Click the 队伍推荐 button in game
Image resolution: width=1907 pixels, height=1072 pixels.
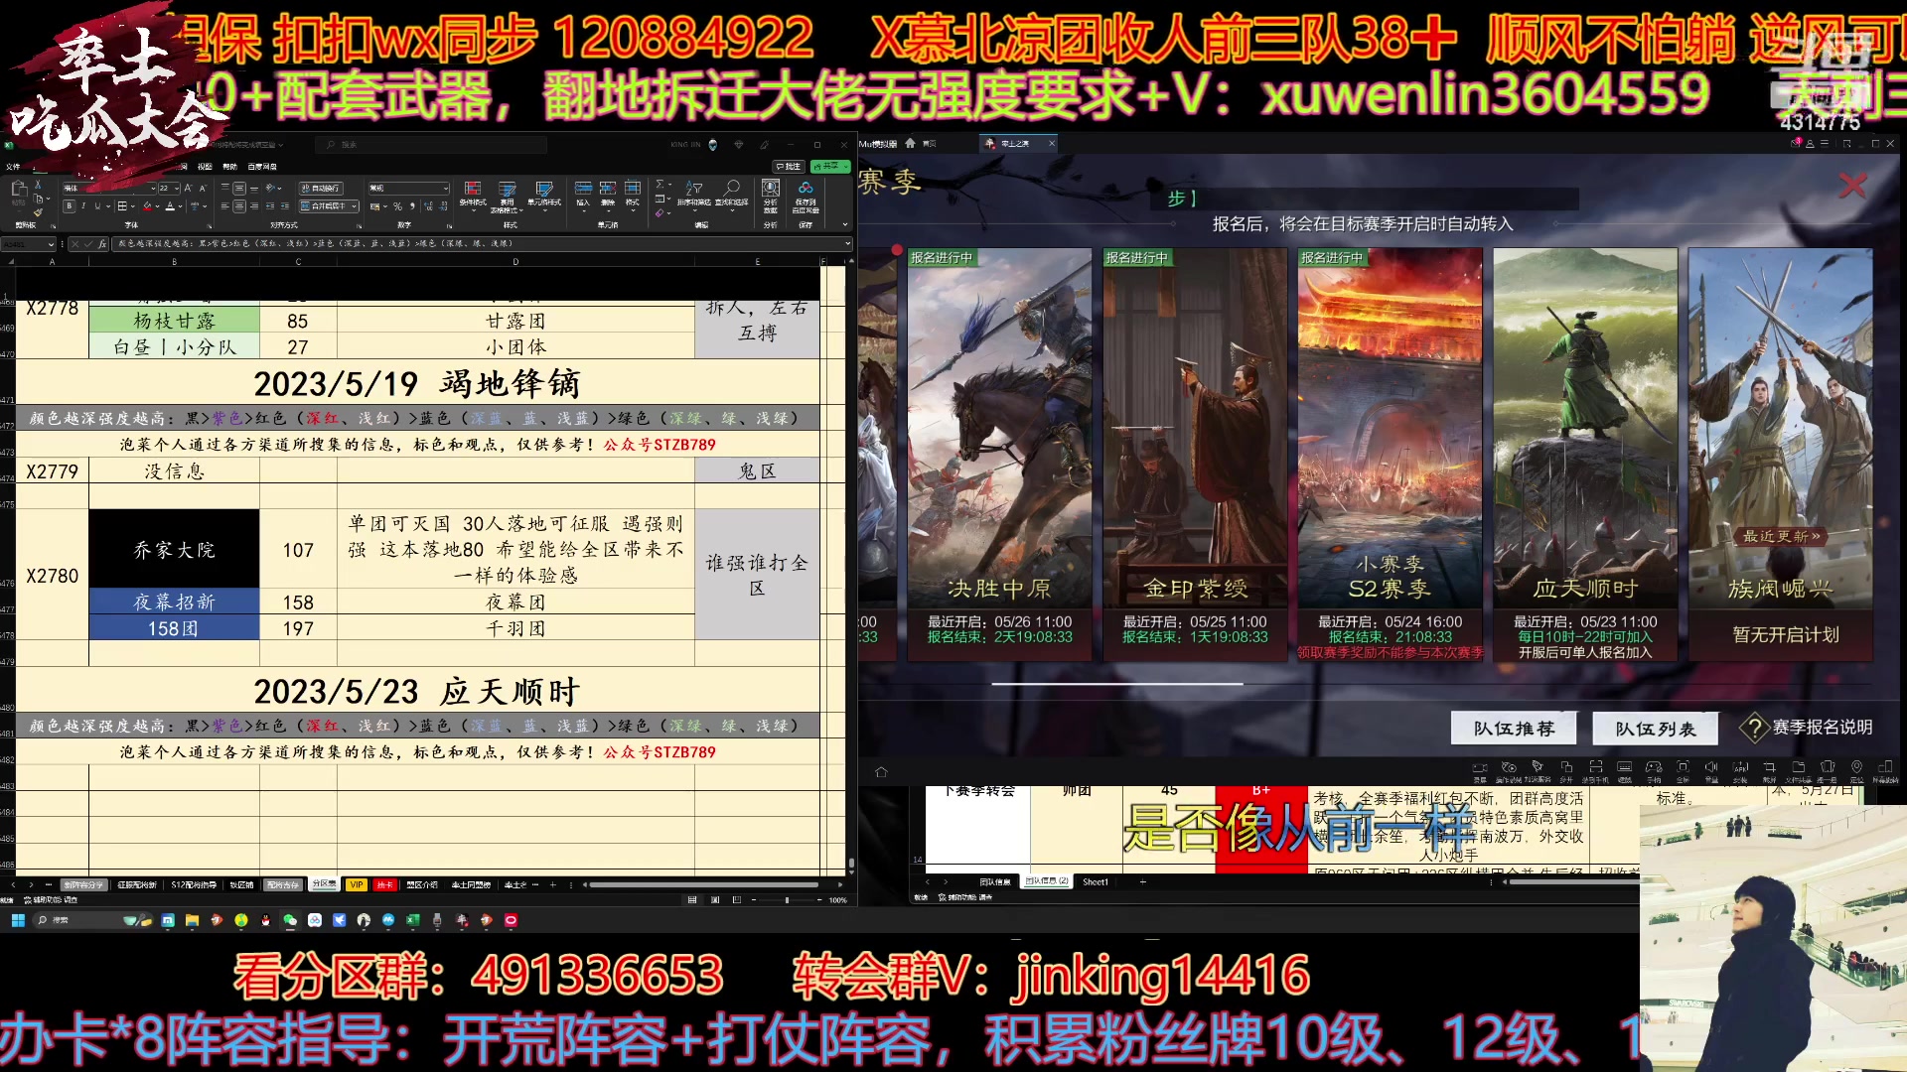(1514, 729)
